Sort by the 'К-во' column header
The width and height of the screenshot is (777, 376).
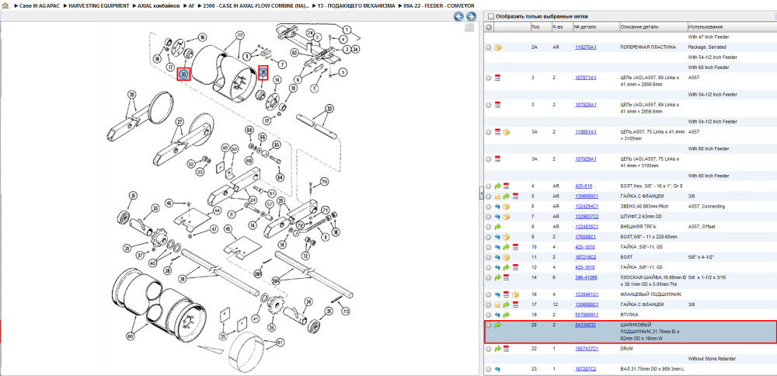tap(561, 26)
